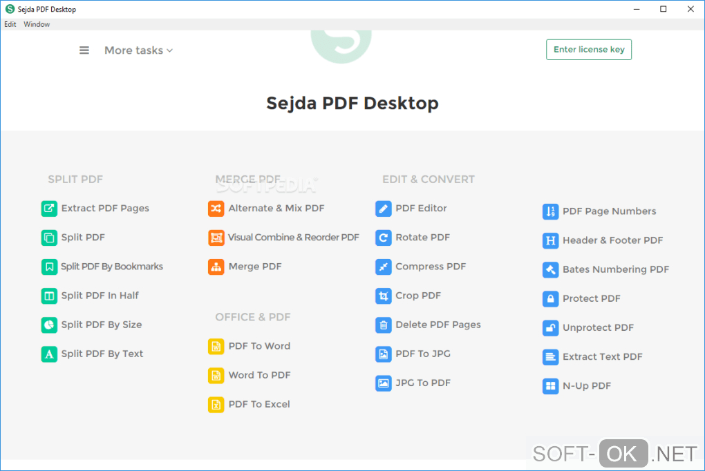Open the Rotate PDF link

[422, 238]
